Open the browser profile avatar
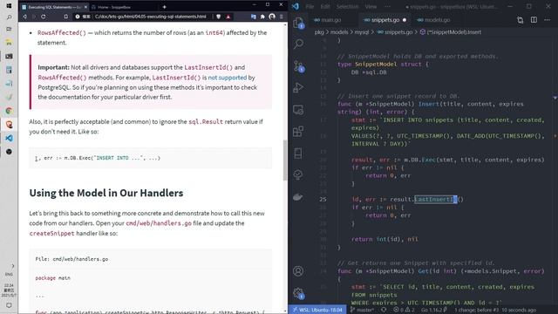Image resolution: width=558 pixels, height=314 pixels. [272, 17]
